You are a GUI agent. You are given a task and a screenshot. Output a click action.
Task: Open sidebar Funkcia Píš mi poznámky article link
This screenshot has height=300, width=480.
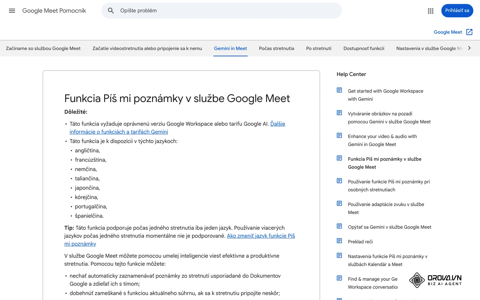(x=385, y=163)
